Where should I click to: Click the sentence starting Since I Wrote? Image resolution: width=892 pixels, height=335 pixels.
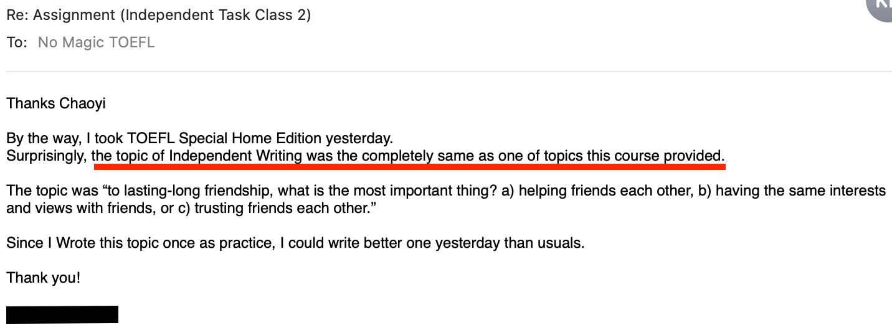295,243
